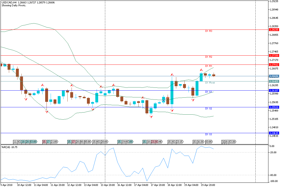Select the red sell arrow beside the buy arrow
Image resolution: width=282 pixels, height=188 pixels.
167,97
